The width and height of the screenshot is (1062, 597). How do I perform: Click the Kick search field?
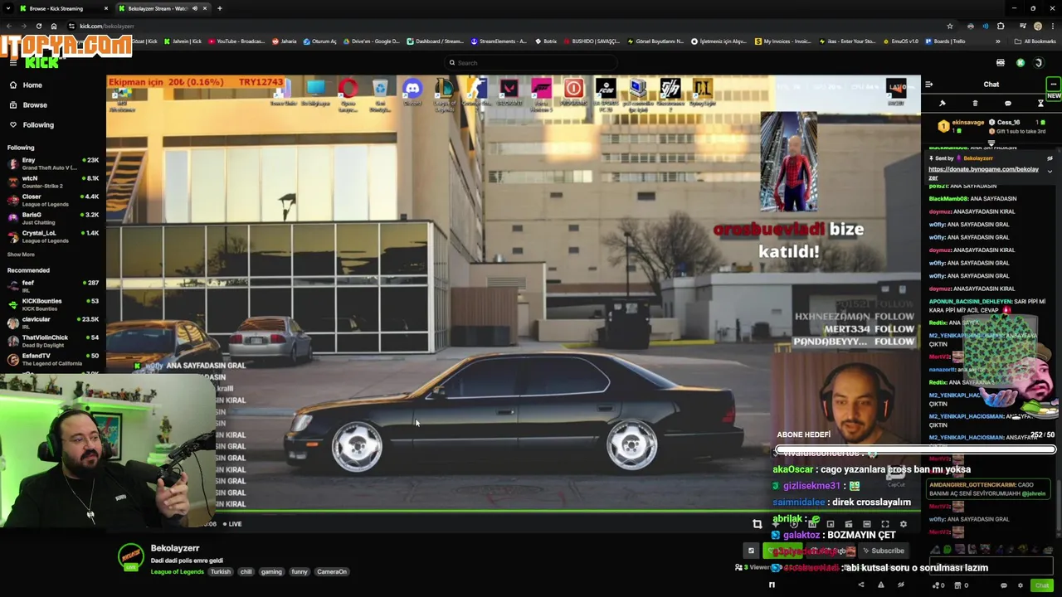coord(531,63)
